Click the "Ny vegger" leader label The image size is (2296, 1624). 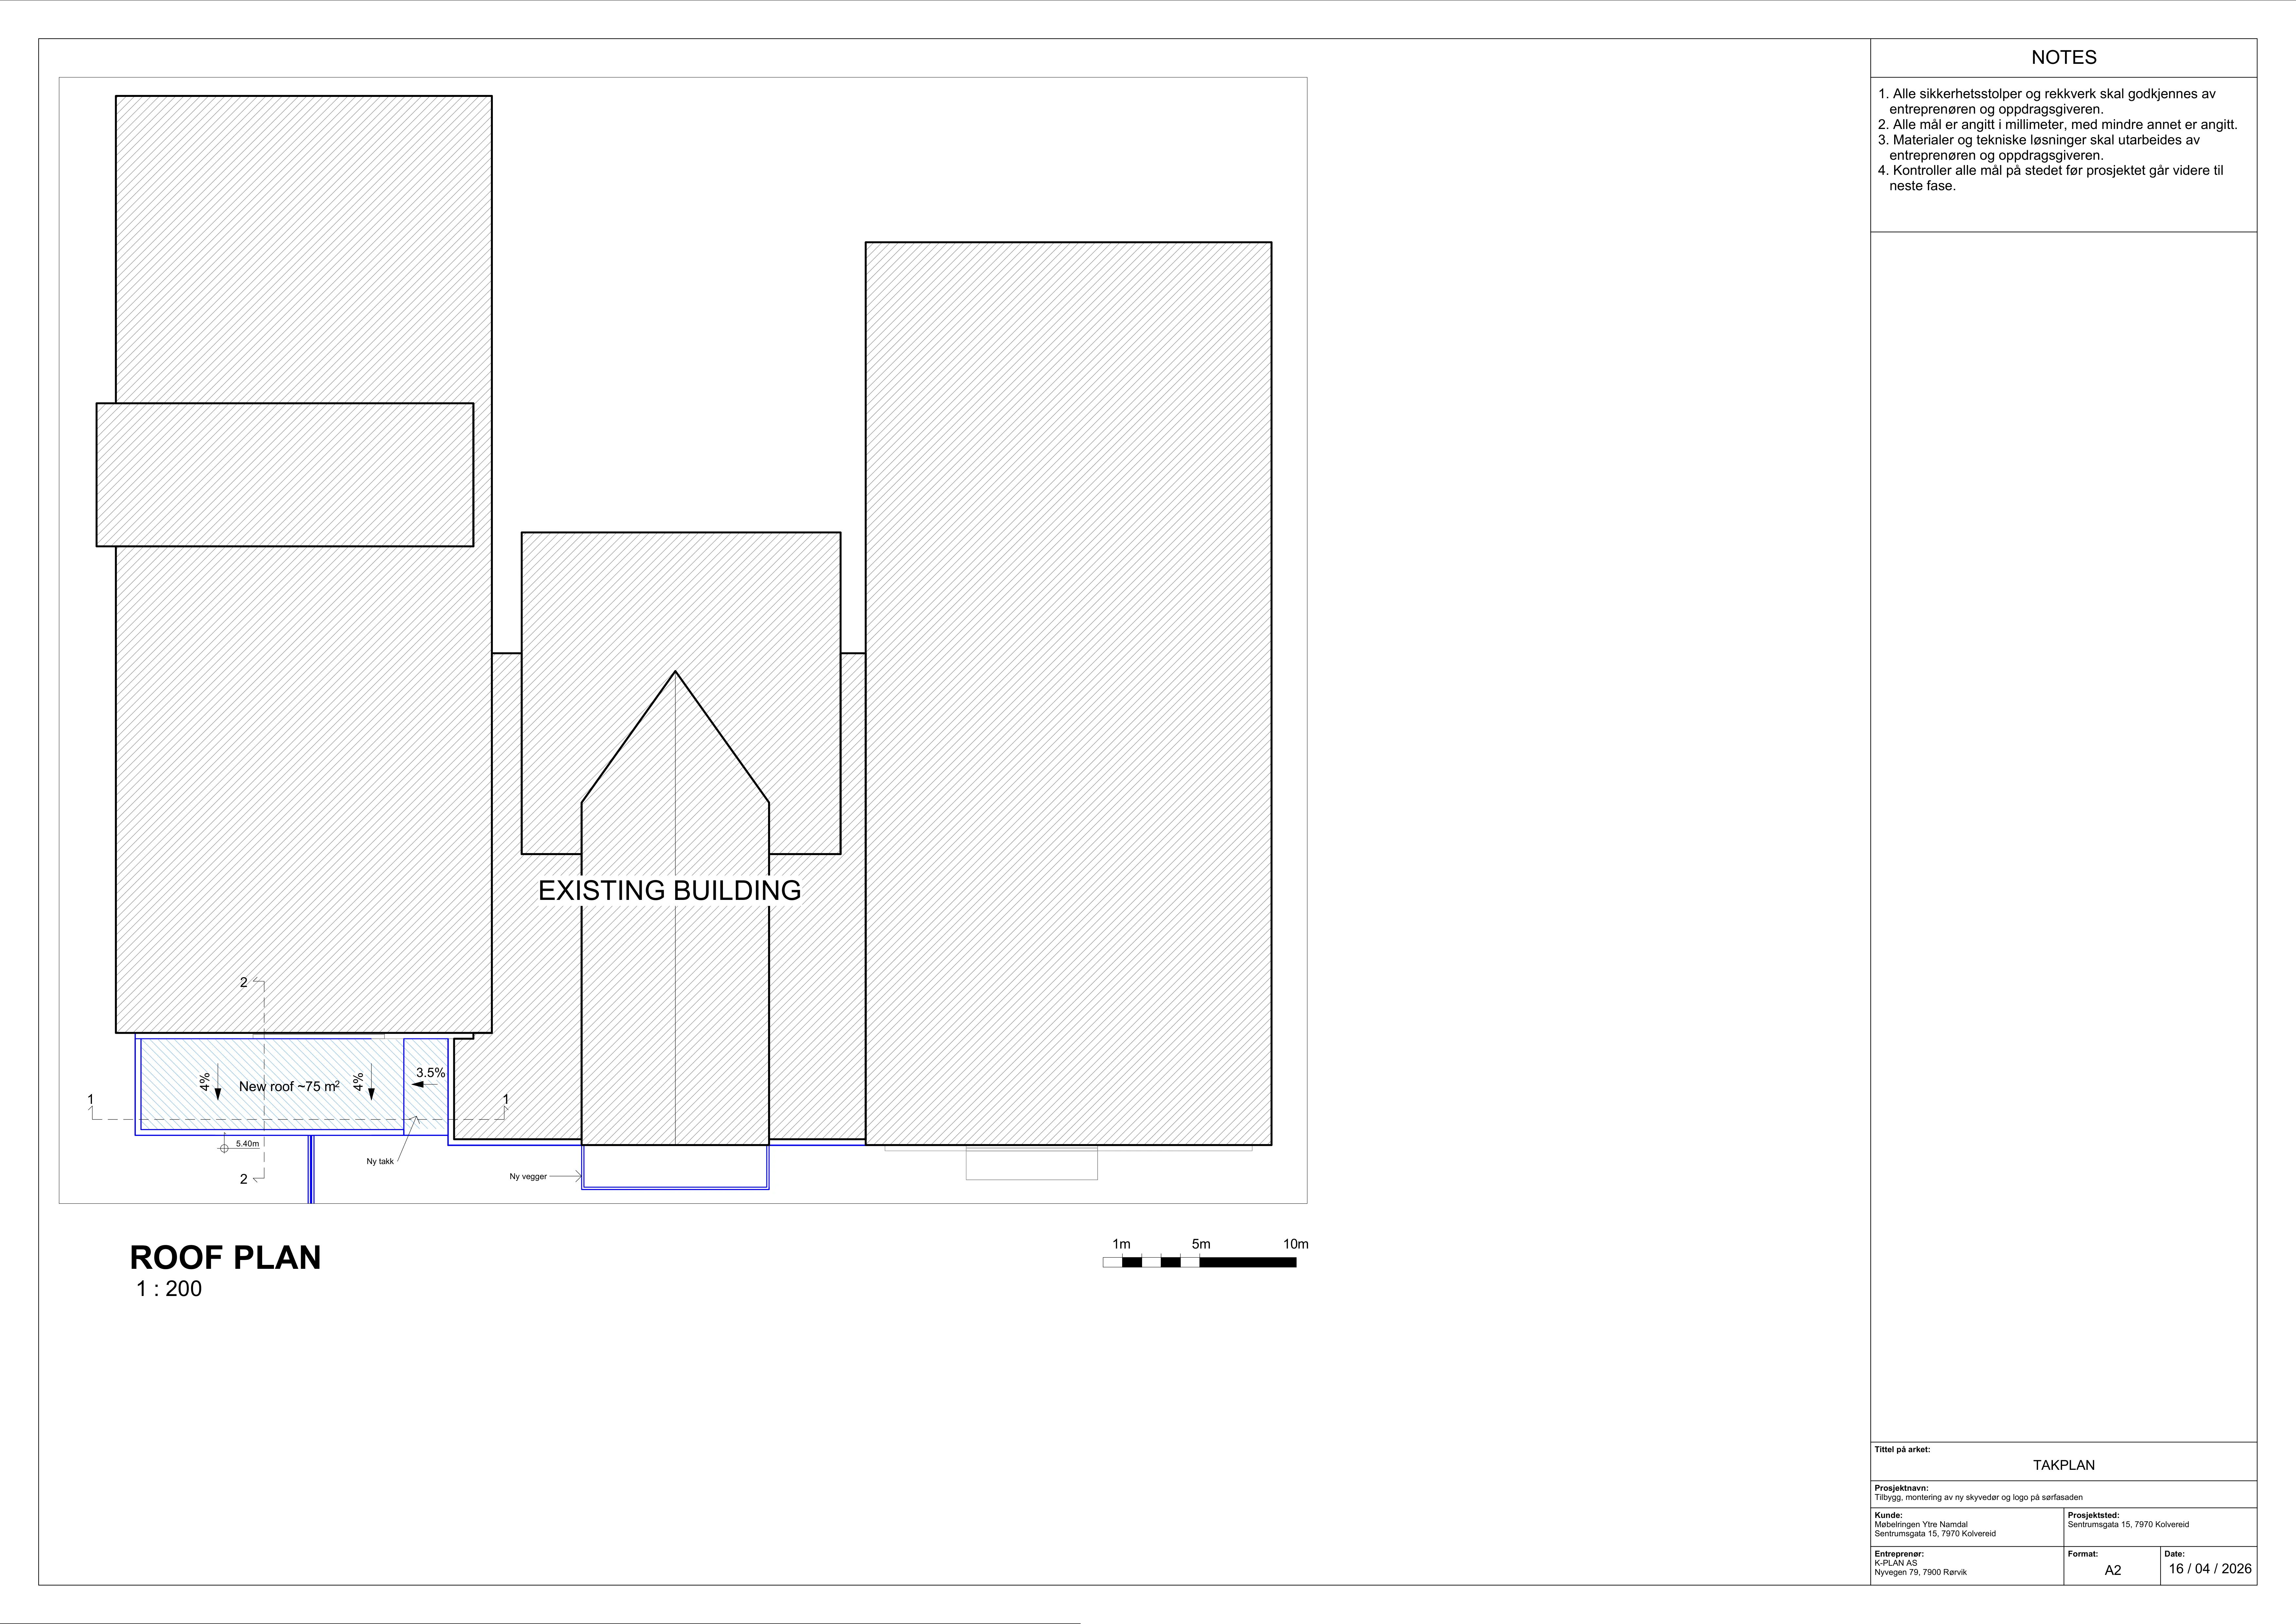coord(528,1177)
